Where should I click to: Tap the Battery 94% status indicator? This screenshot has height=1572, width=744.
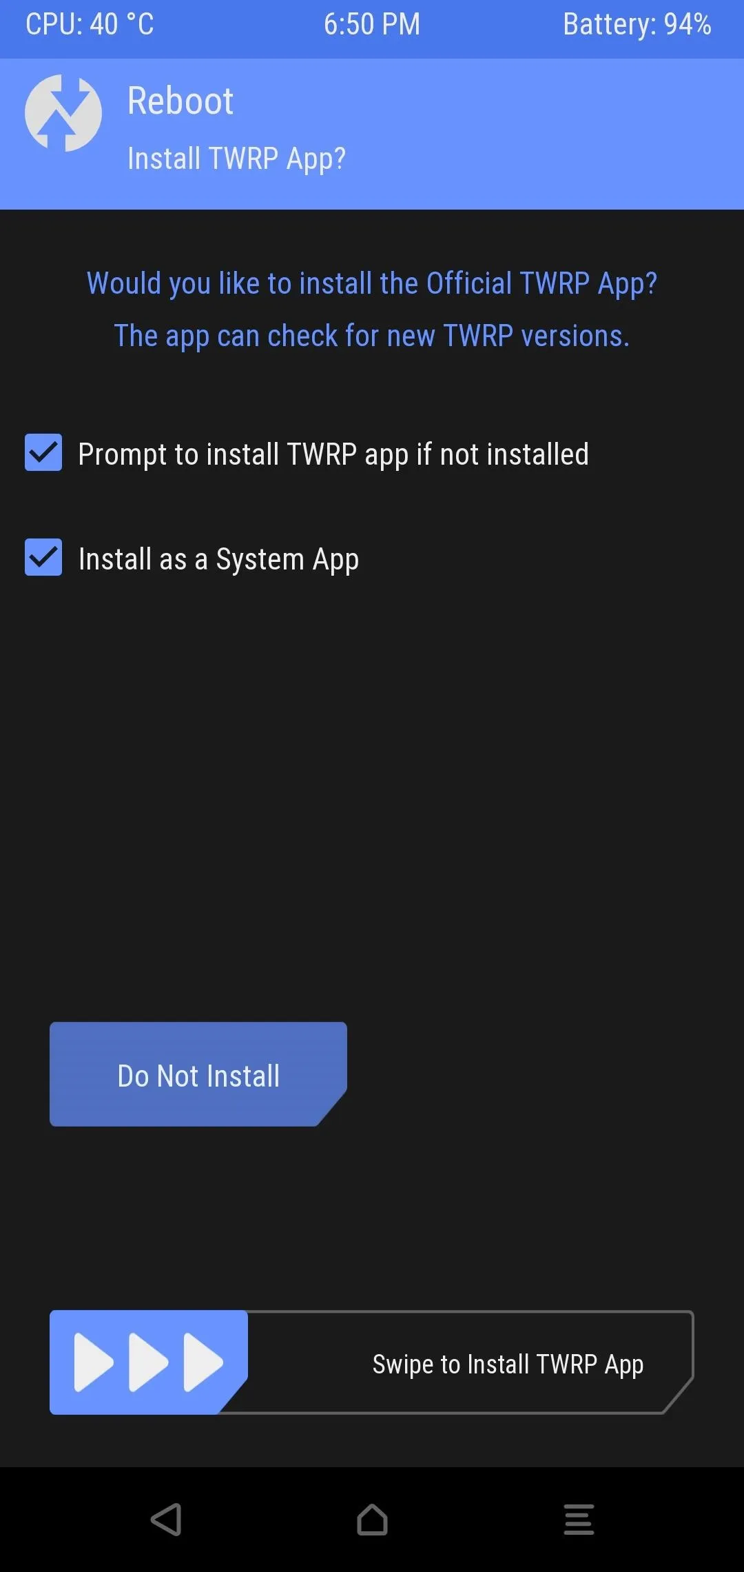tap(637, 25)
